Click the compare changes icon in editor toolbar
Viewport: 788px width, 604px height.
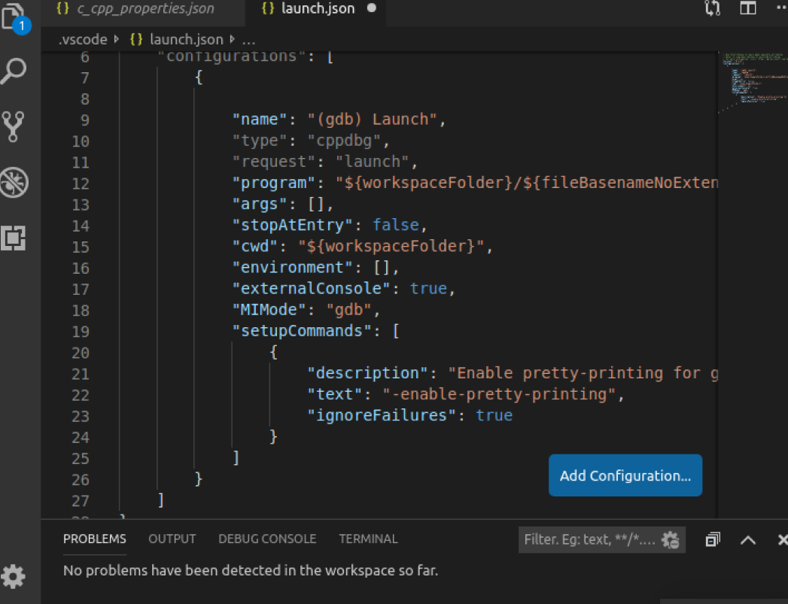coord(713,8)
